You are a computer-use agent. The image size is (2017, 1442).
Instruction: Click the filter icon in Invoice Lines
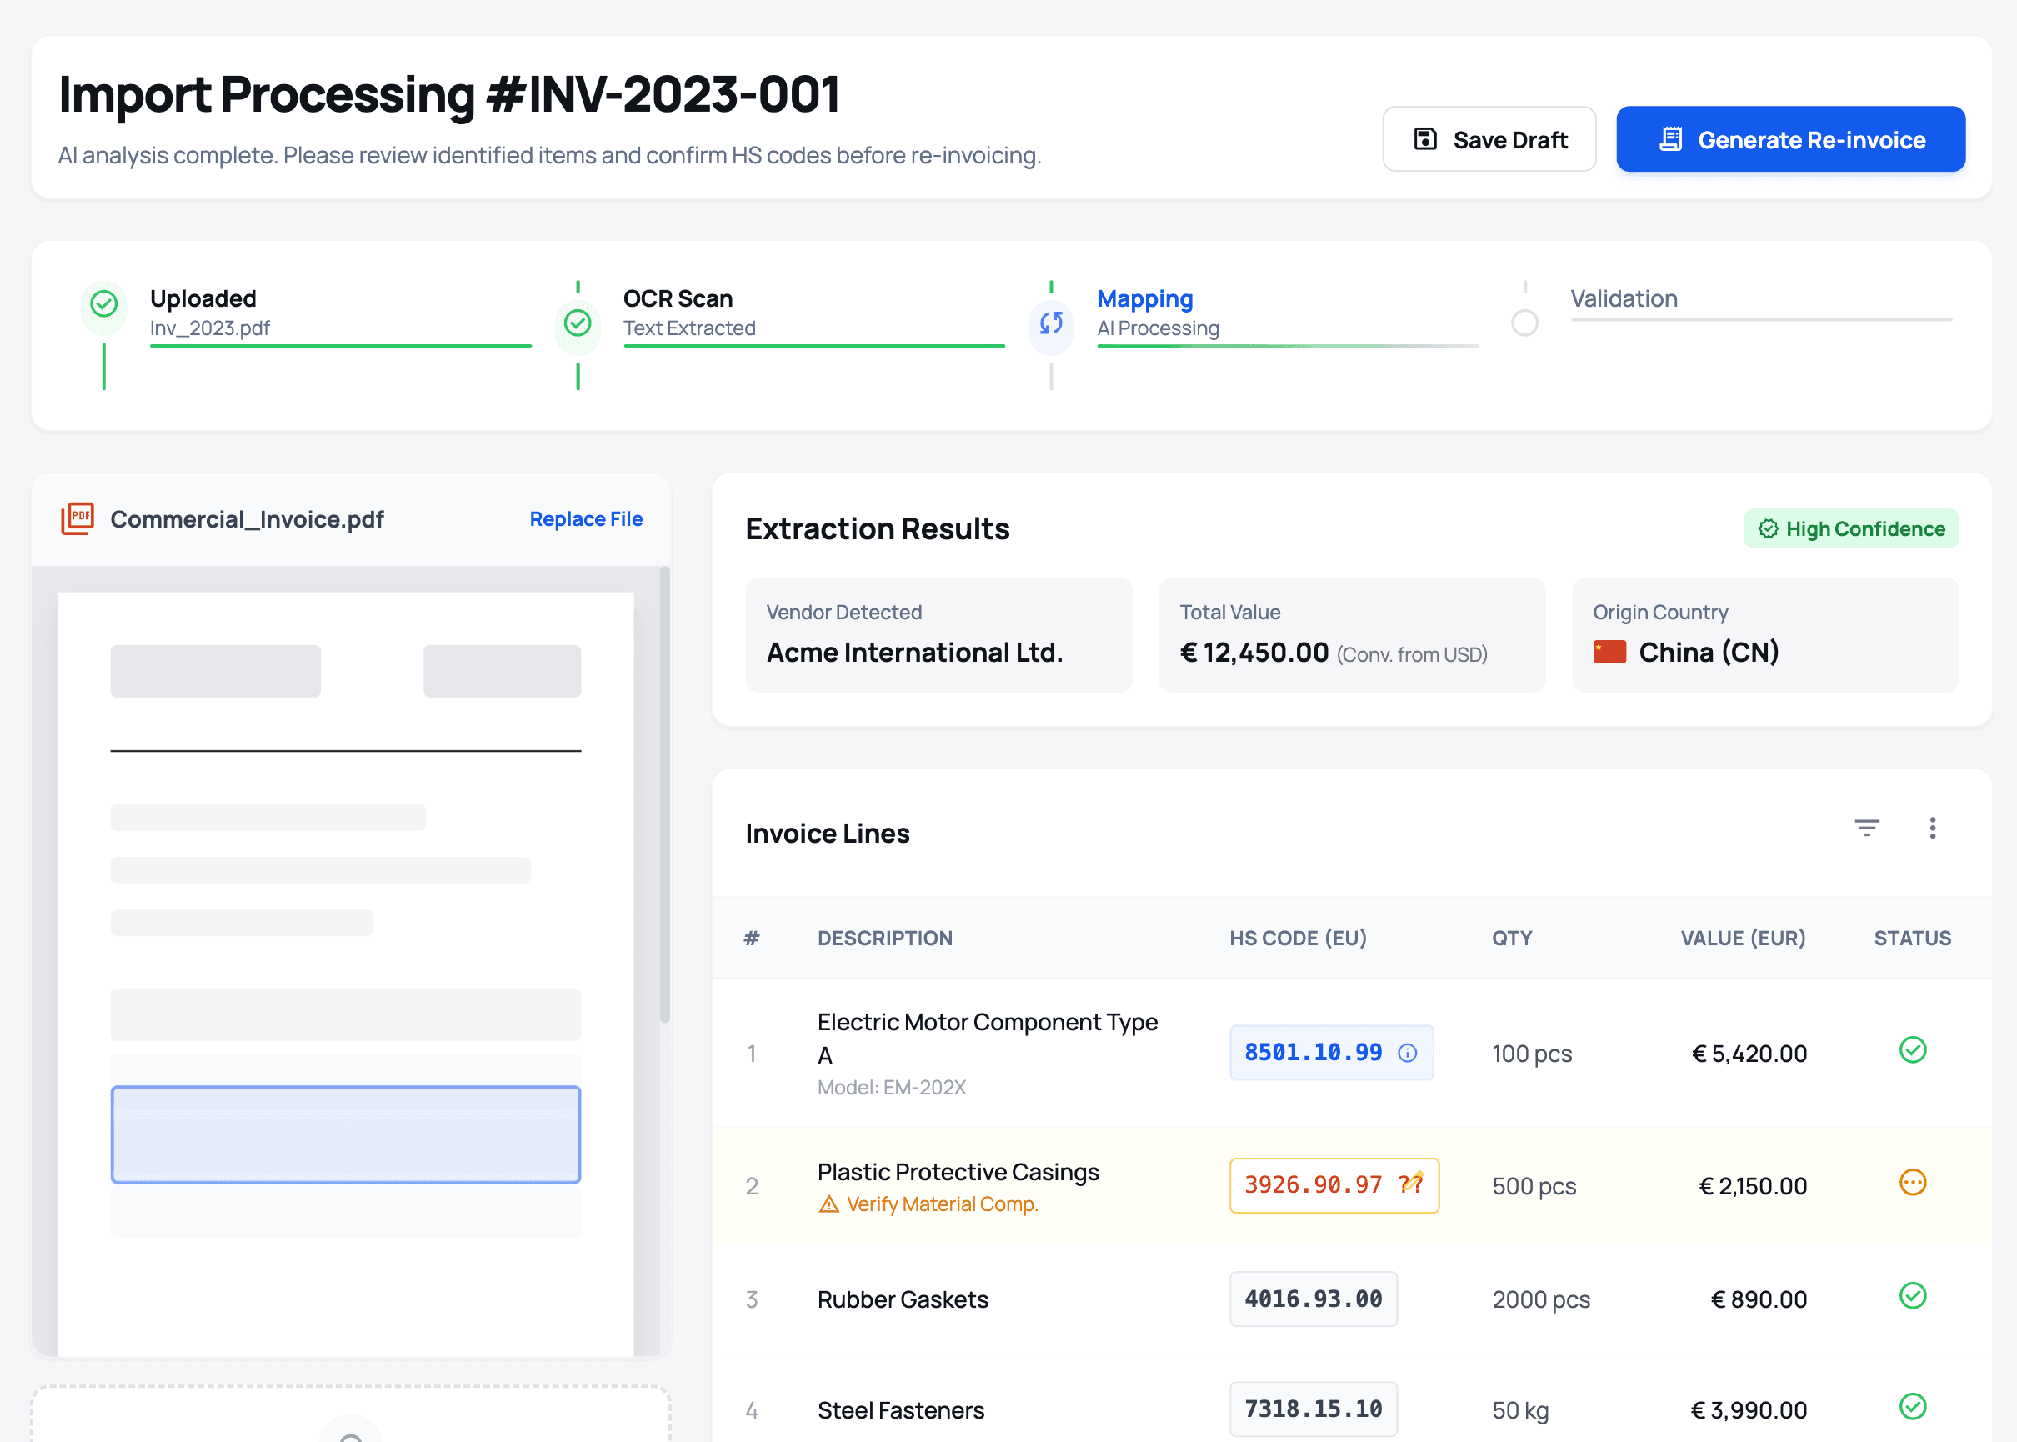[x=1866, y=829]
